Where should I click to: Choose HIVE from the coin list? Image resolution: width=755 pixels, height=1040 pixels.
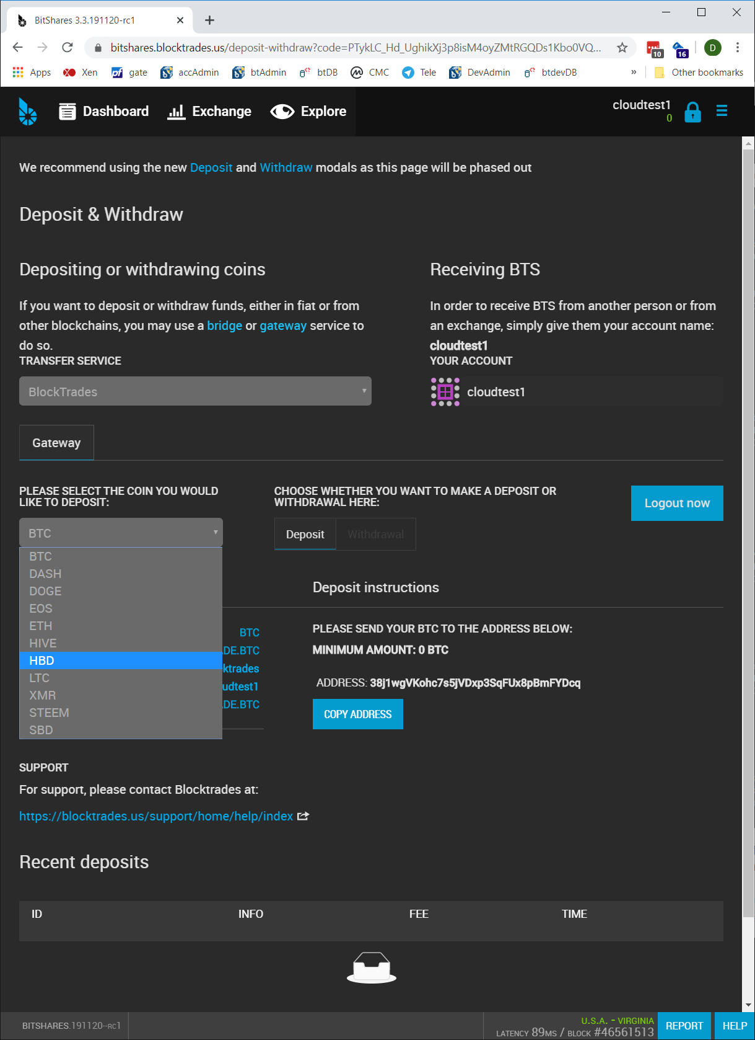click(121, 643)
